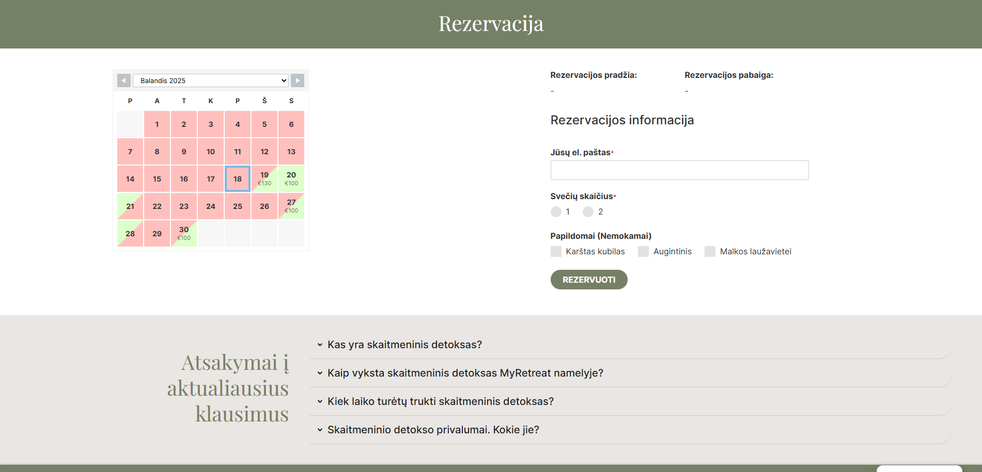
Task: Click the highlighted date 18
Action: tap(238, 178)
